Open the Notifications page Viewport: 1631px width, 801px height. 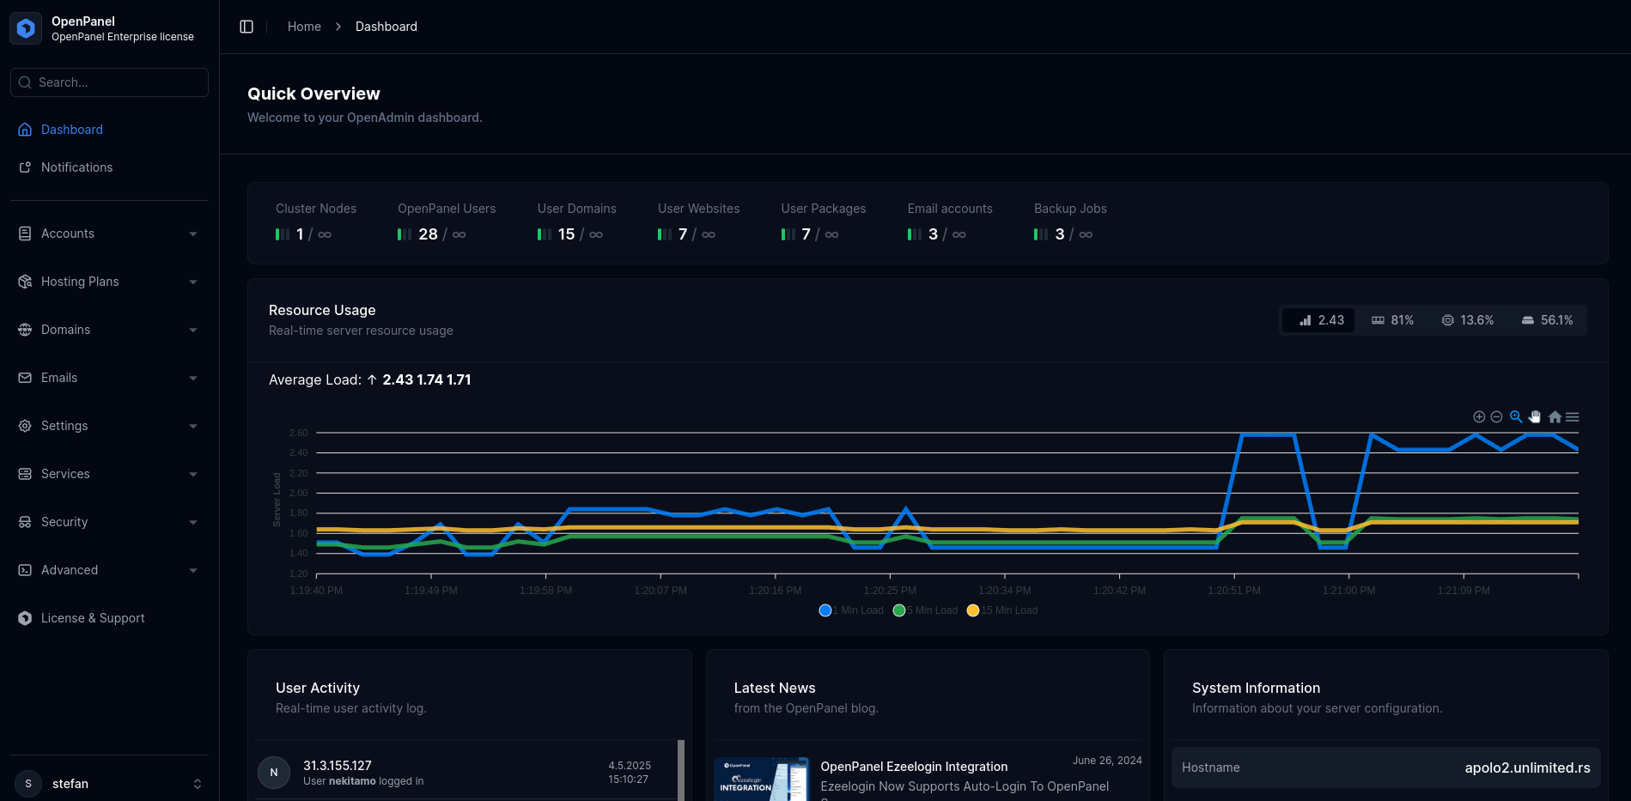click(x=76, y=167)
